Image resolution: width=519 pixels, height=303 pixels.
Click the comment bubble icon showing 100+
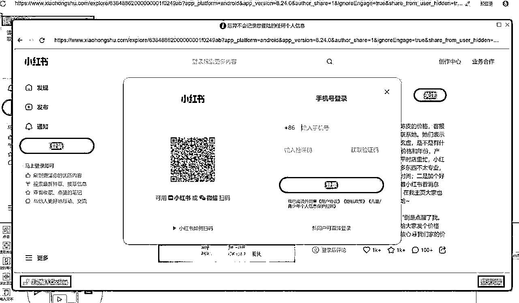(x=415, y=250)
